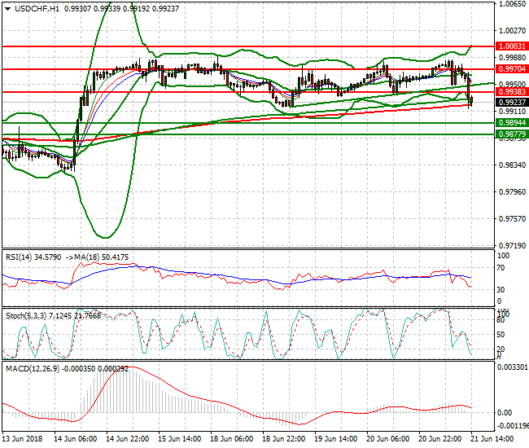Click the 14 Jun 22:00 time label
This screenshot has width=529, height=448.
click(127, 439)
